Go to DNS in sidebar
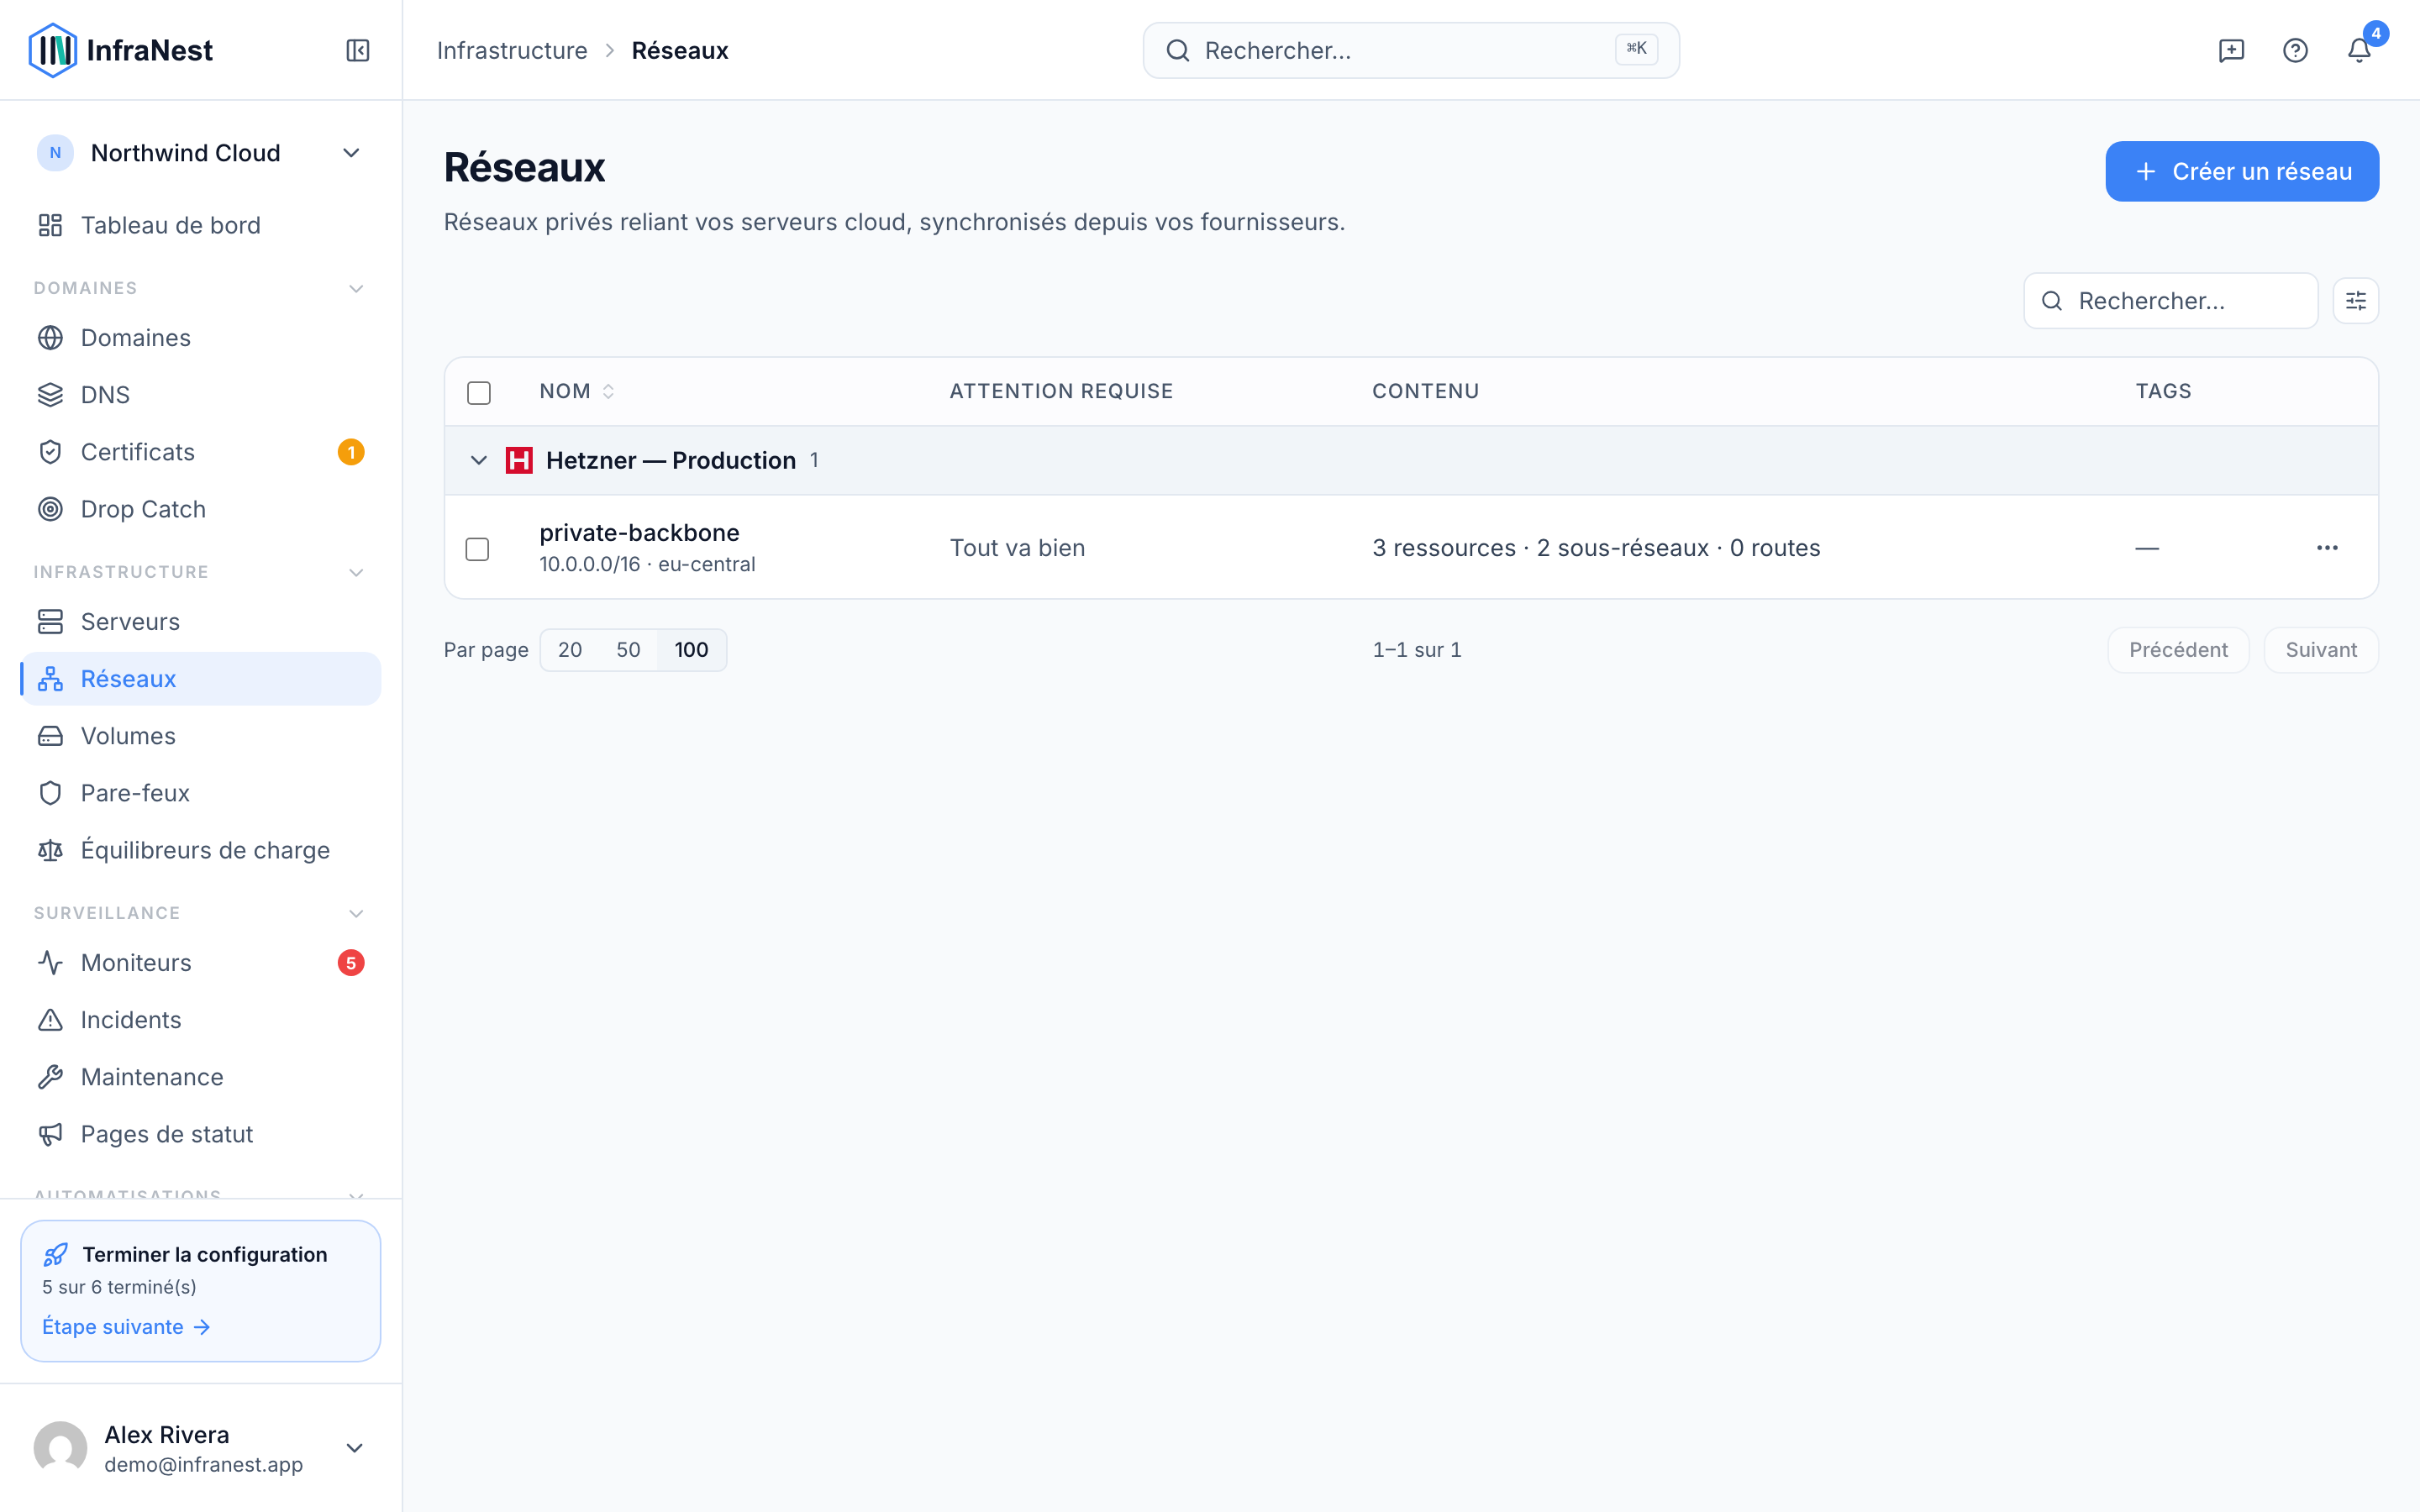Image resolution: width=2420 pixels, height=1512 pixels. (200, 395)
